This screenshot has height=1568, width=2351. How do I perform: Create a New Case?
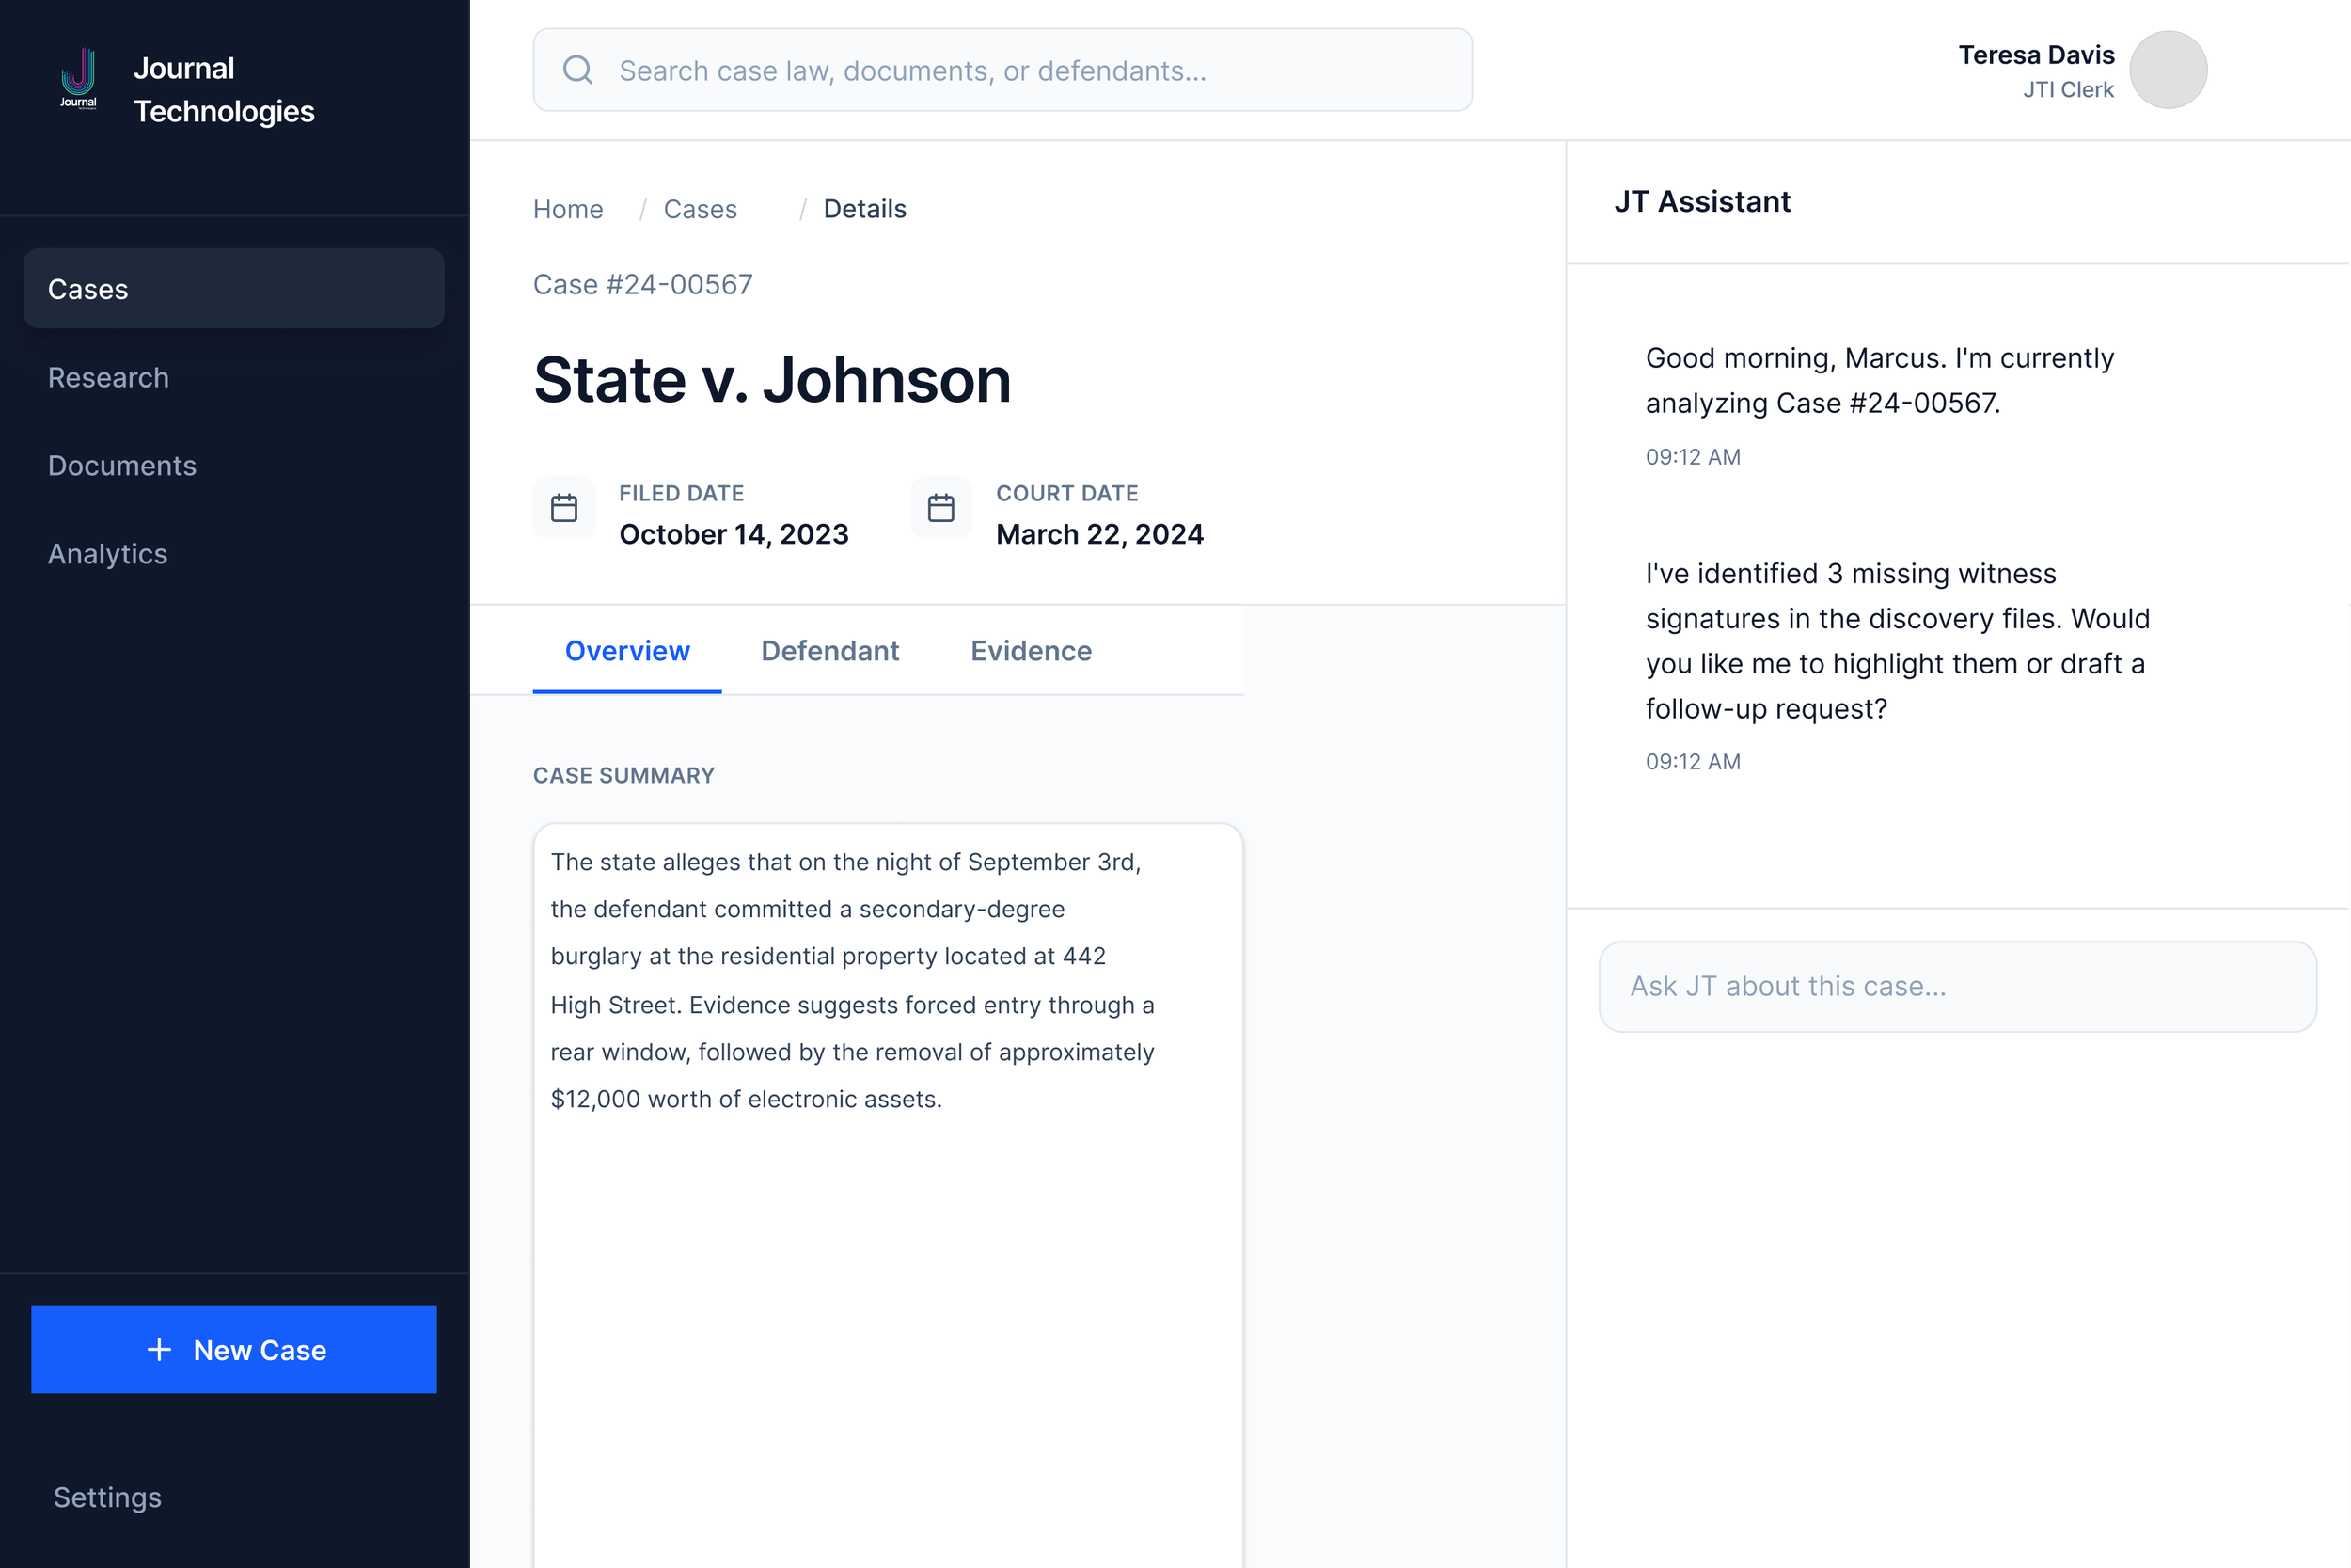pos(234,1349)
